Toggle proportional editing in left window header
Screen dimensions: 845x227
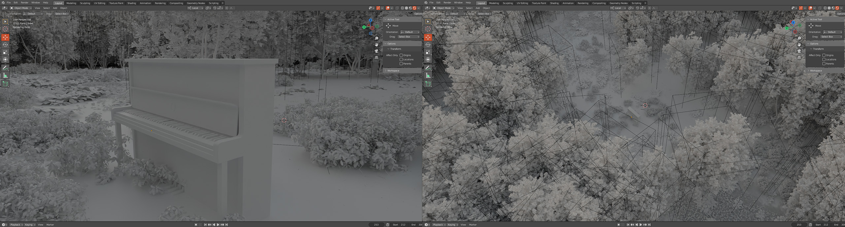pyautogui.click(x=227, y=8)
